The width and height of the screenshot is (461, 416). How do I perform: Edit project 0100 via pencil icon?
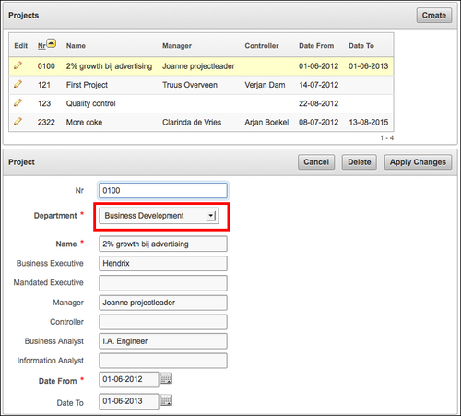[18, 65]
